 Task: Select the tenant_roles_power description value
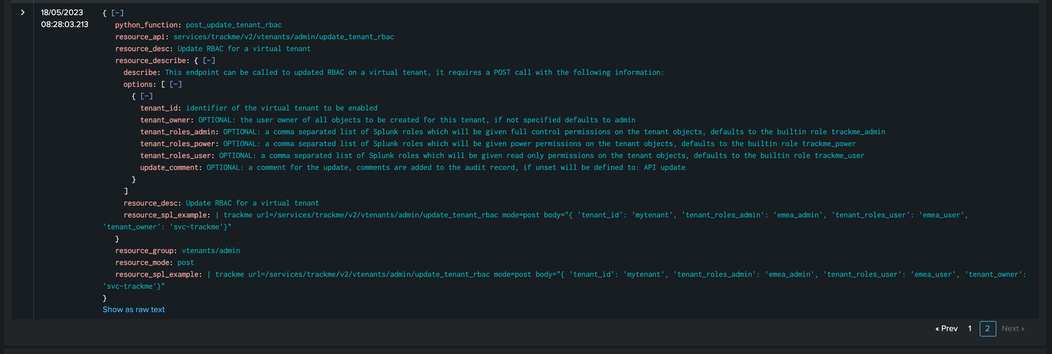coord(539,144)
